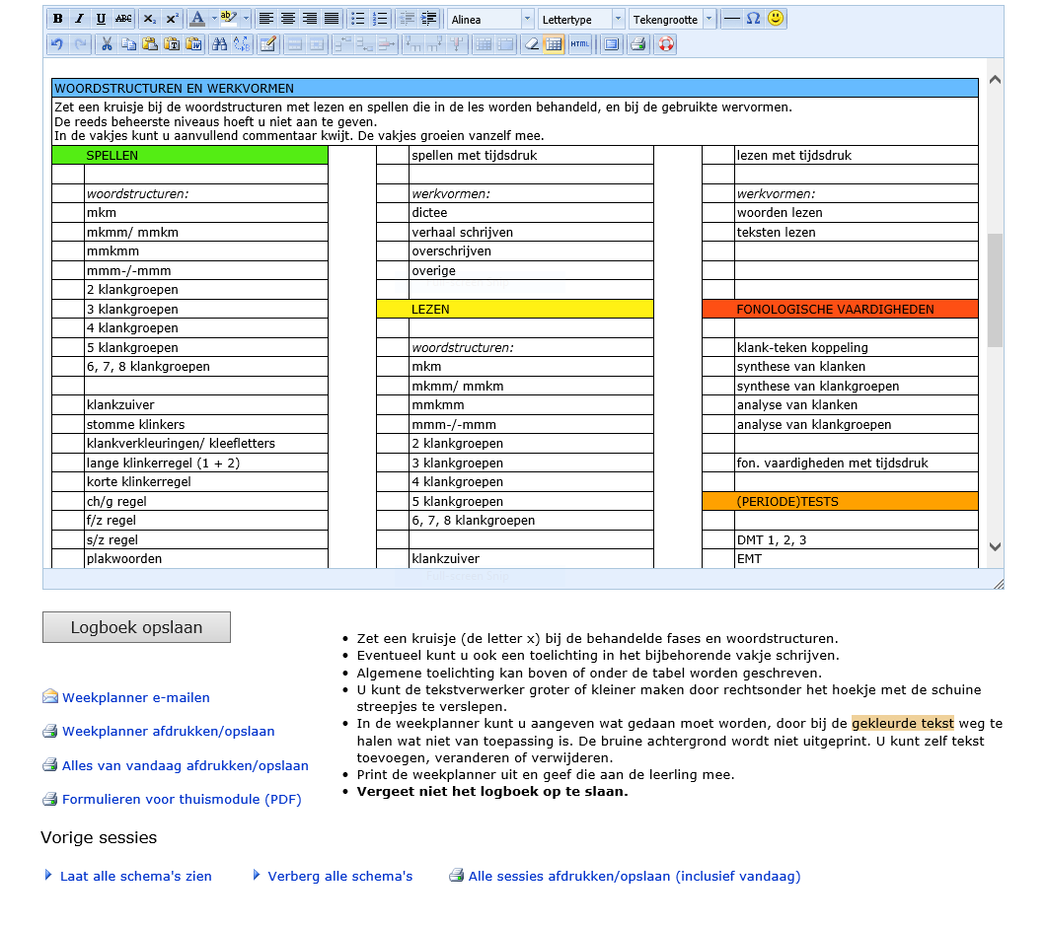Insert a special character with the Omega icon
Screen dimensions: 1046x927
[754, 19]
